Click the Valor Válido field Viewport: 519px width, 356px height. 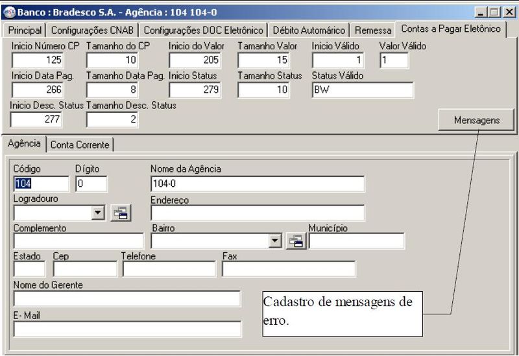[x=394, y=60]
